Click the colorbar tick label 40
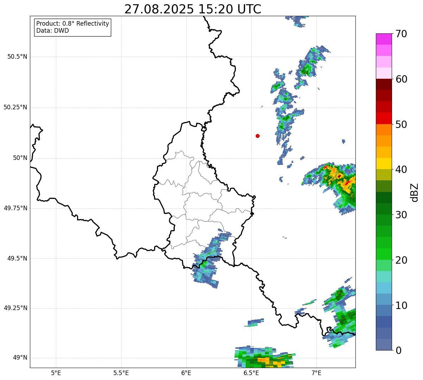 (x=401, y=169)
